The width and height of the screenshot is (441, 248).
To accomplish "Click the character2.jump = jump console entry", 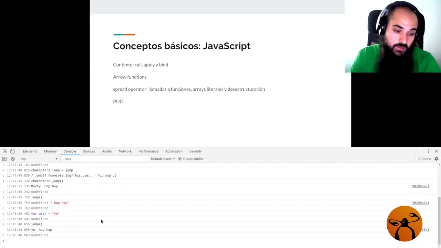I will click(x=52, y=170).
